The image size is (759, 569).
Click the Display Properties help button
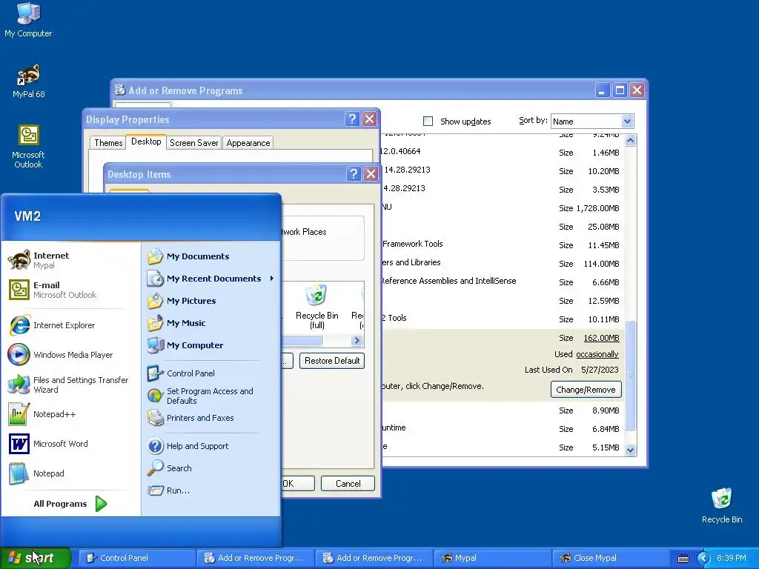coord(352,119)
